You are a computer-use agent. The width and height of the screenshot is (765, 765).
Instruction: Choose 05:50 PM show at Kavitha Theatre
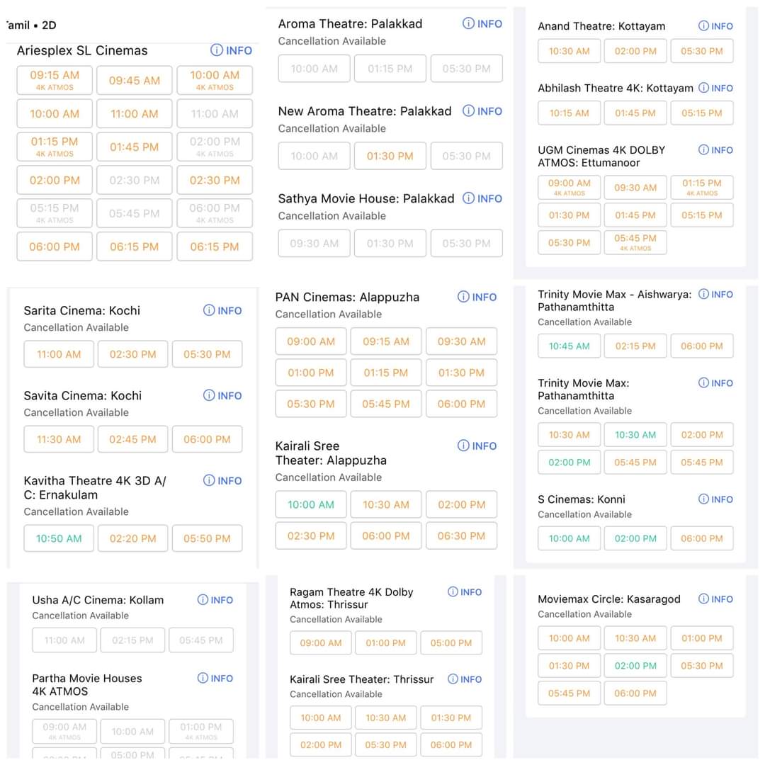click(207, 538)
